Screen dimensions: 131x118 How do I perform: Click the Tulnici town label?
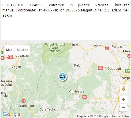73,45
